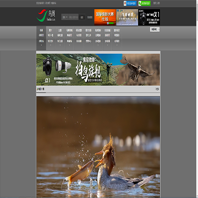Screen dimensions: 198x198
Task: Open the merganser catching fish photo
Action: coord(98,147)
